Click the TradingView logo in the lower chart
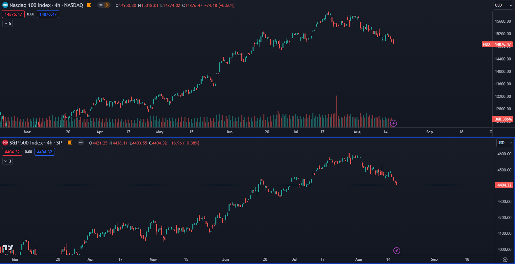The width and height of the screenshot is (515, 264). 8,248
